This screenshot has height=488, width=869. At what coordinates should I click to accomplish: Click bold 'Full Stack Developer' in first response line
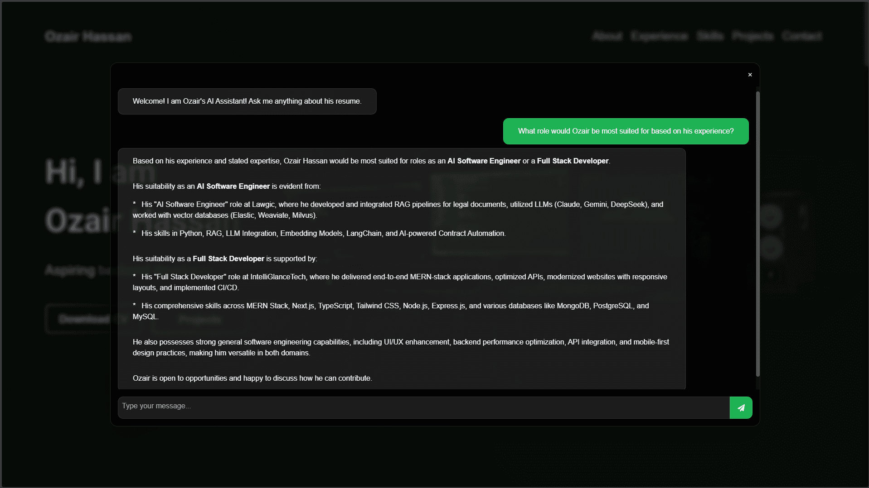[x=573, y=161]
